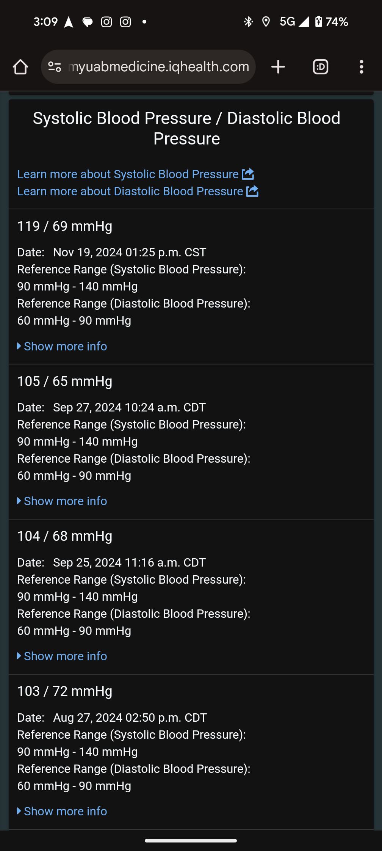
Task: Tap the external link icon for Diastolic
Action: point(252,191)
